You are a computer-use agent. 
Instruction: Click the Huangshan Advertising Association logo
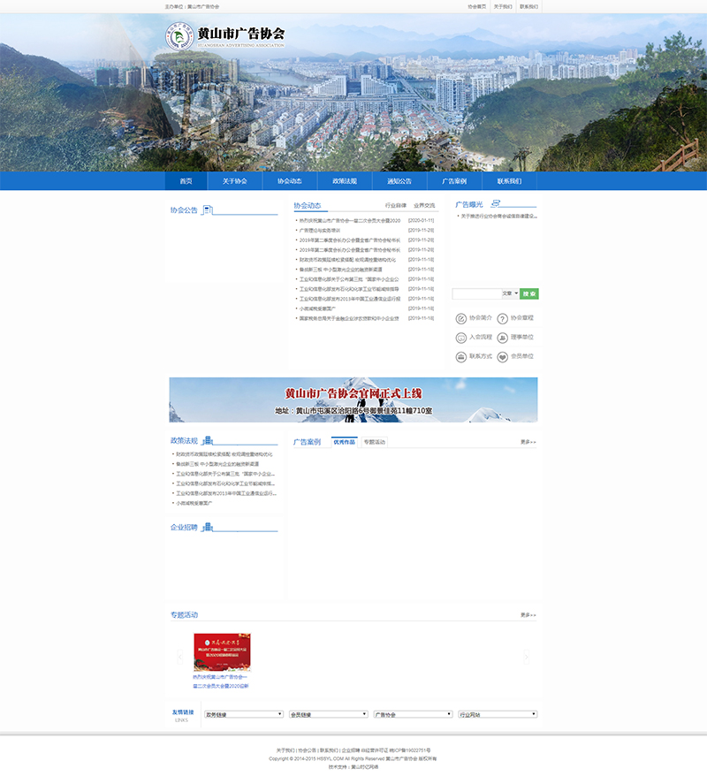coord(179,36)
